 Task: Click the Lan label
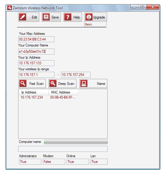(x=93, y=156)
